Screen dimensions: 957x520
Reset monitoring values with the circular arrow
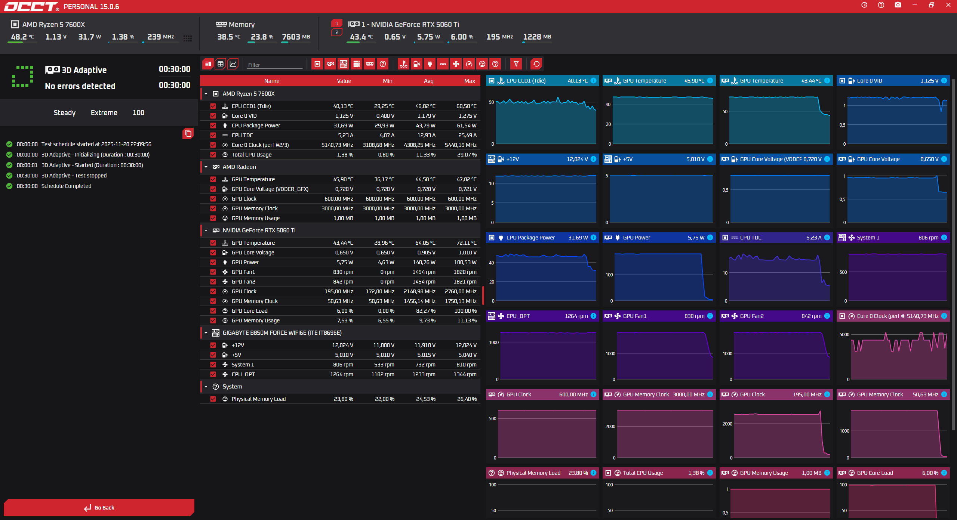[536, 64]
